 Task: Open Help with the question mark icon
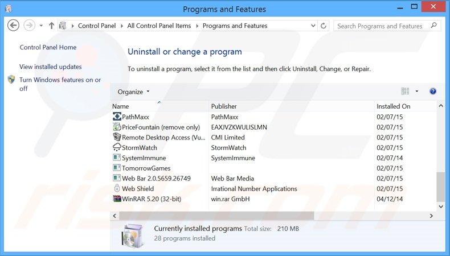(433, 92)
